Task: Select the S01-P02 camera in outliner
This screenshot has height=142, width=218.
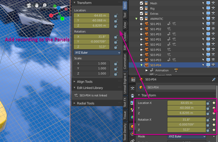Action: tap(156, 29)
